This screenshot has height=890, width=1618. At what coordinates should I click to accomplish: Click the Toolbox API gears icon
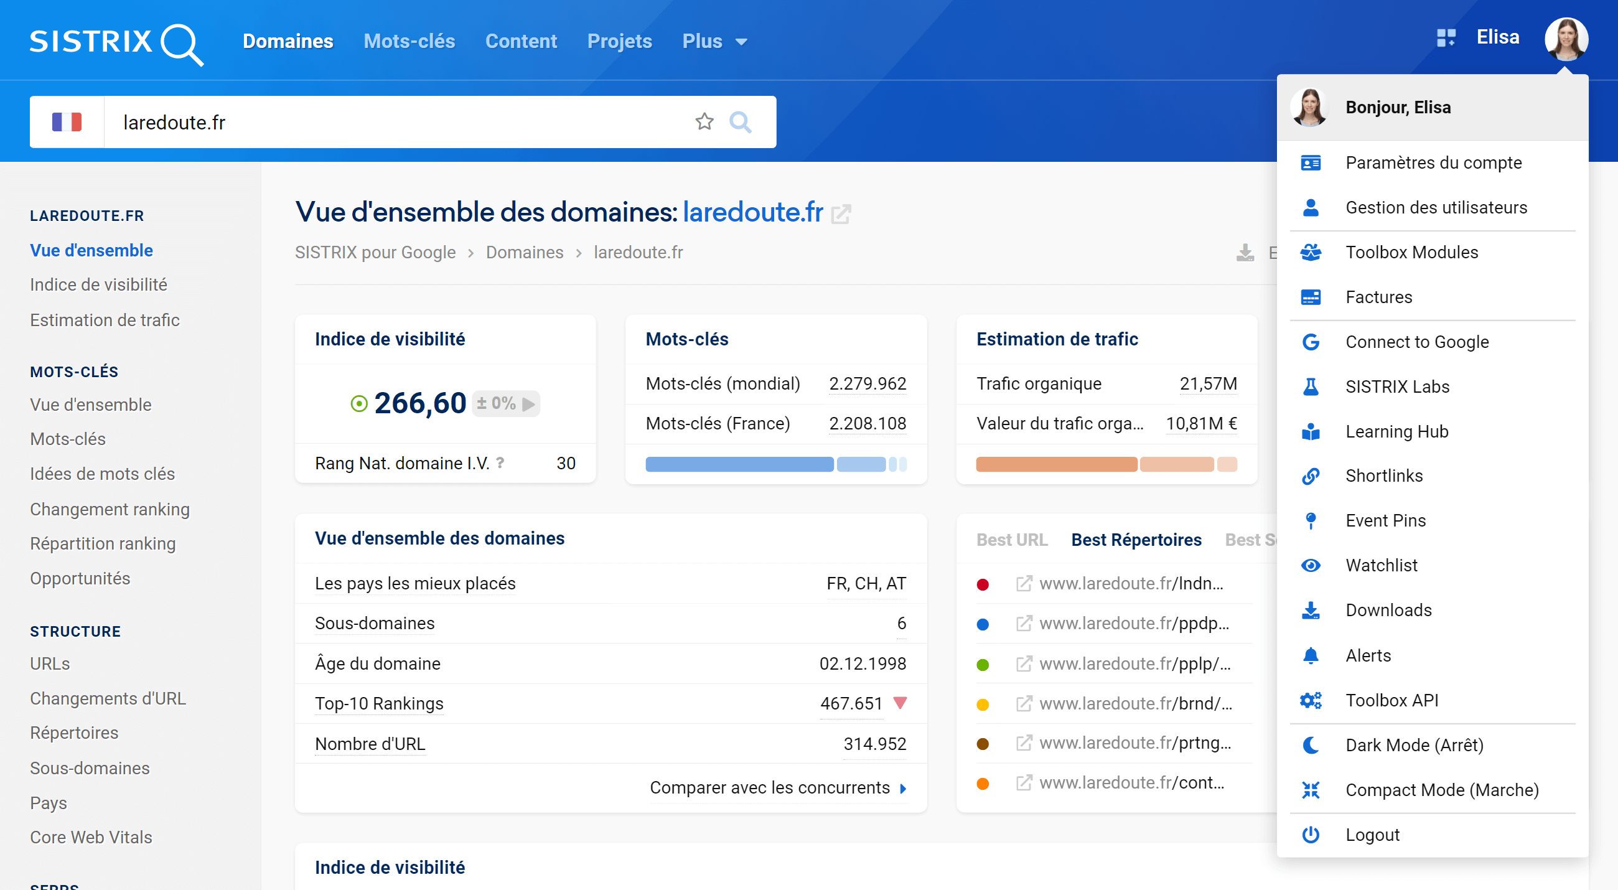pos(1310,700)
